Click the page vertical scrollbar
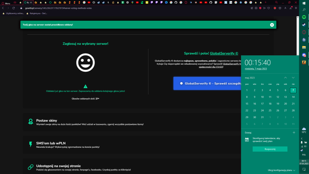The width and height of the screenshot is (309, 174). [x=298, y=36]
